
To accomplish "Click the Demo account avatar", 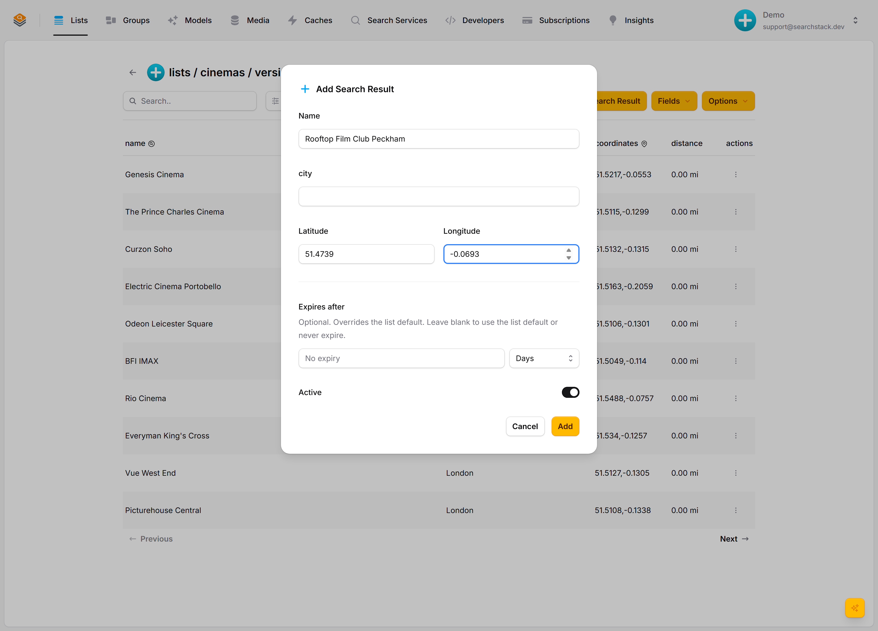I will coord(745,20).
